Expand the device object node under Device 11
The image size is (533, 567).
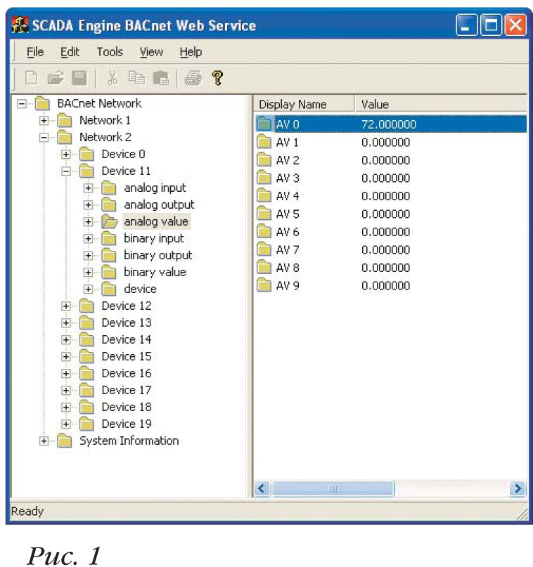[88, 289]
